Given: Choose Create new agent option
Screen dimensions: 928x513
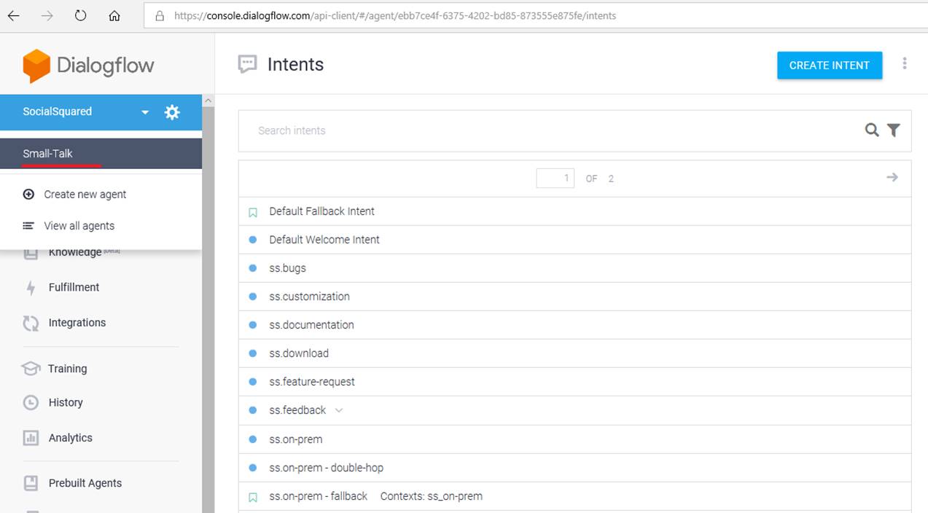Looking at the screenshot, I should pos(85,195).
